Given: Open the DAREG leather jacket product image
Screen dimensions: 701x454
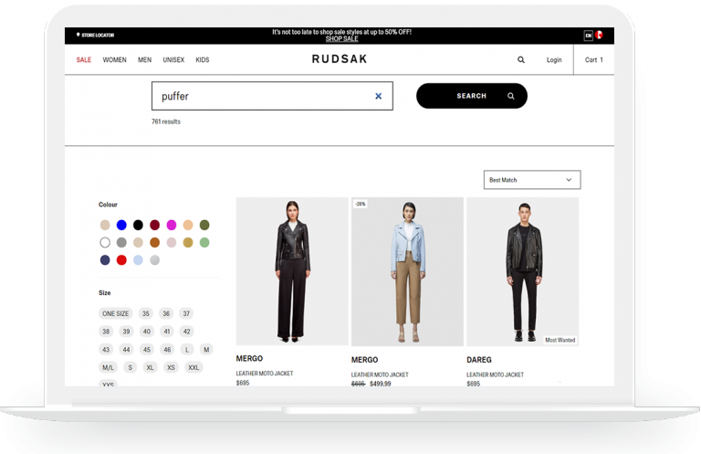Looking at the screenshot, I should (x=523, y=270).
